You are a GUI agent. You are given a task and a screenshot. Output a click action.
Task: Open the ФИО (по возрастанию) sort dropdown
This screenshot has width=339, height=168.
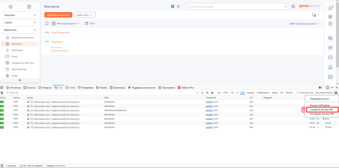(304, 24)
